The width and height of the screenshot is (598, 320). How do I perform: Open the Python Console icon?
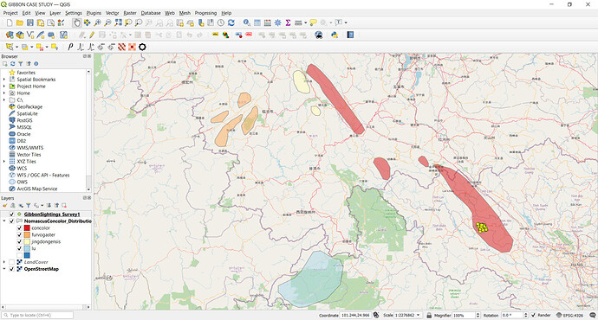click(x=335, y=35)
